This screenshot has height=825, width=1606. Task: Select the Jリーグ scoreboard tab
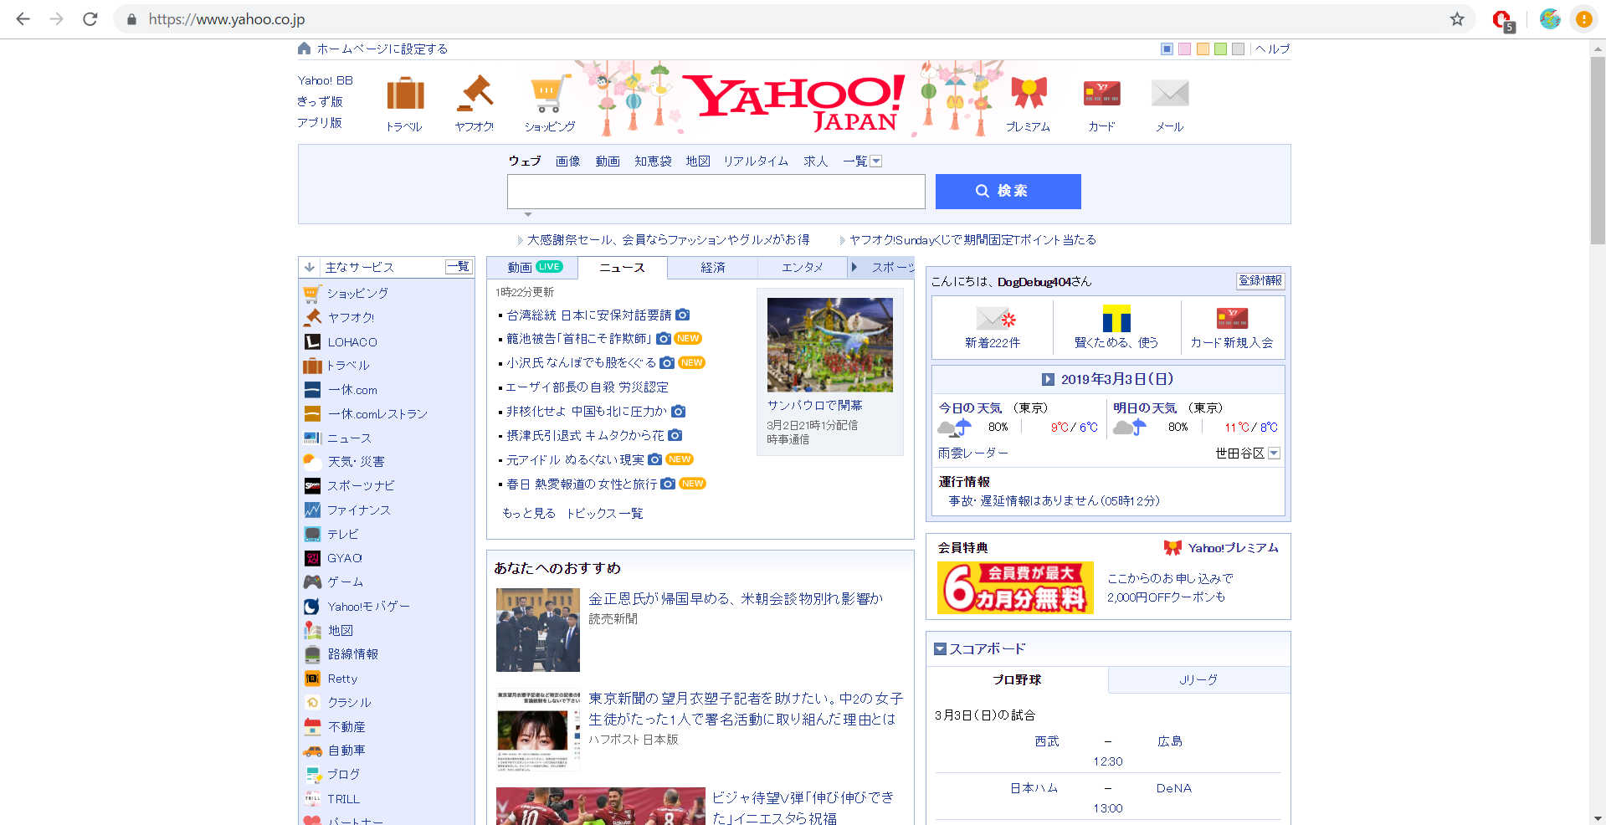(x=1198, y=680)
